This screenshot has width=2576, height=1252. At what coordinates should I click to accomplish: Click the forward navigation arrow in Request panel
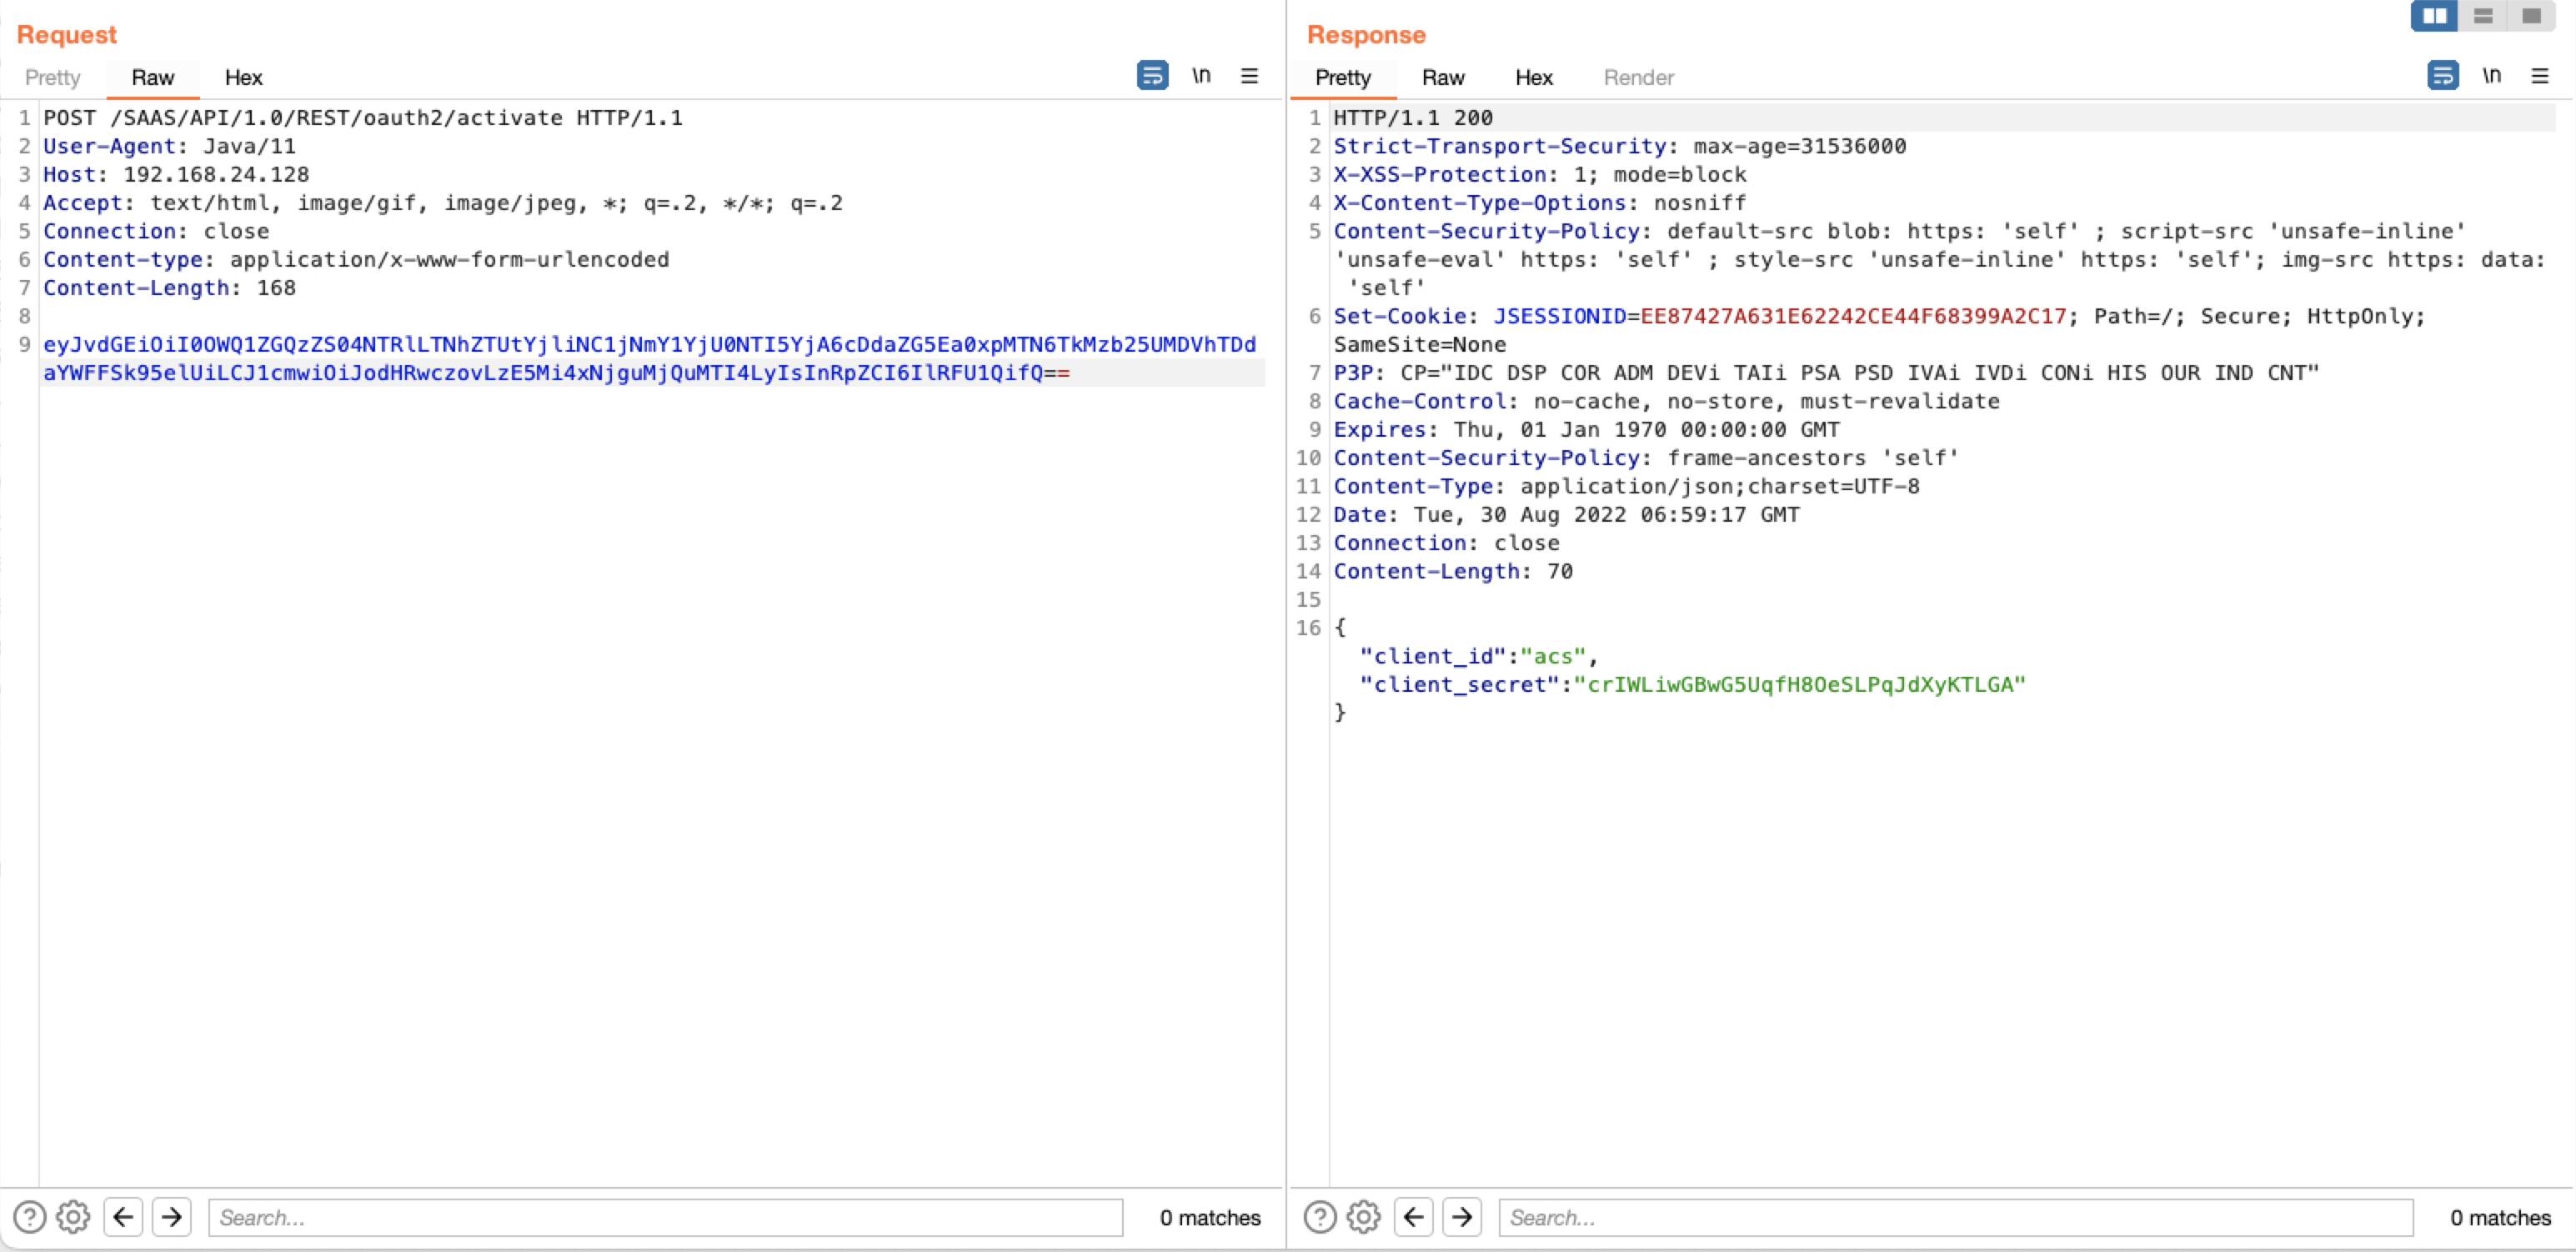point(169,1218)
